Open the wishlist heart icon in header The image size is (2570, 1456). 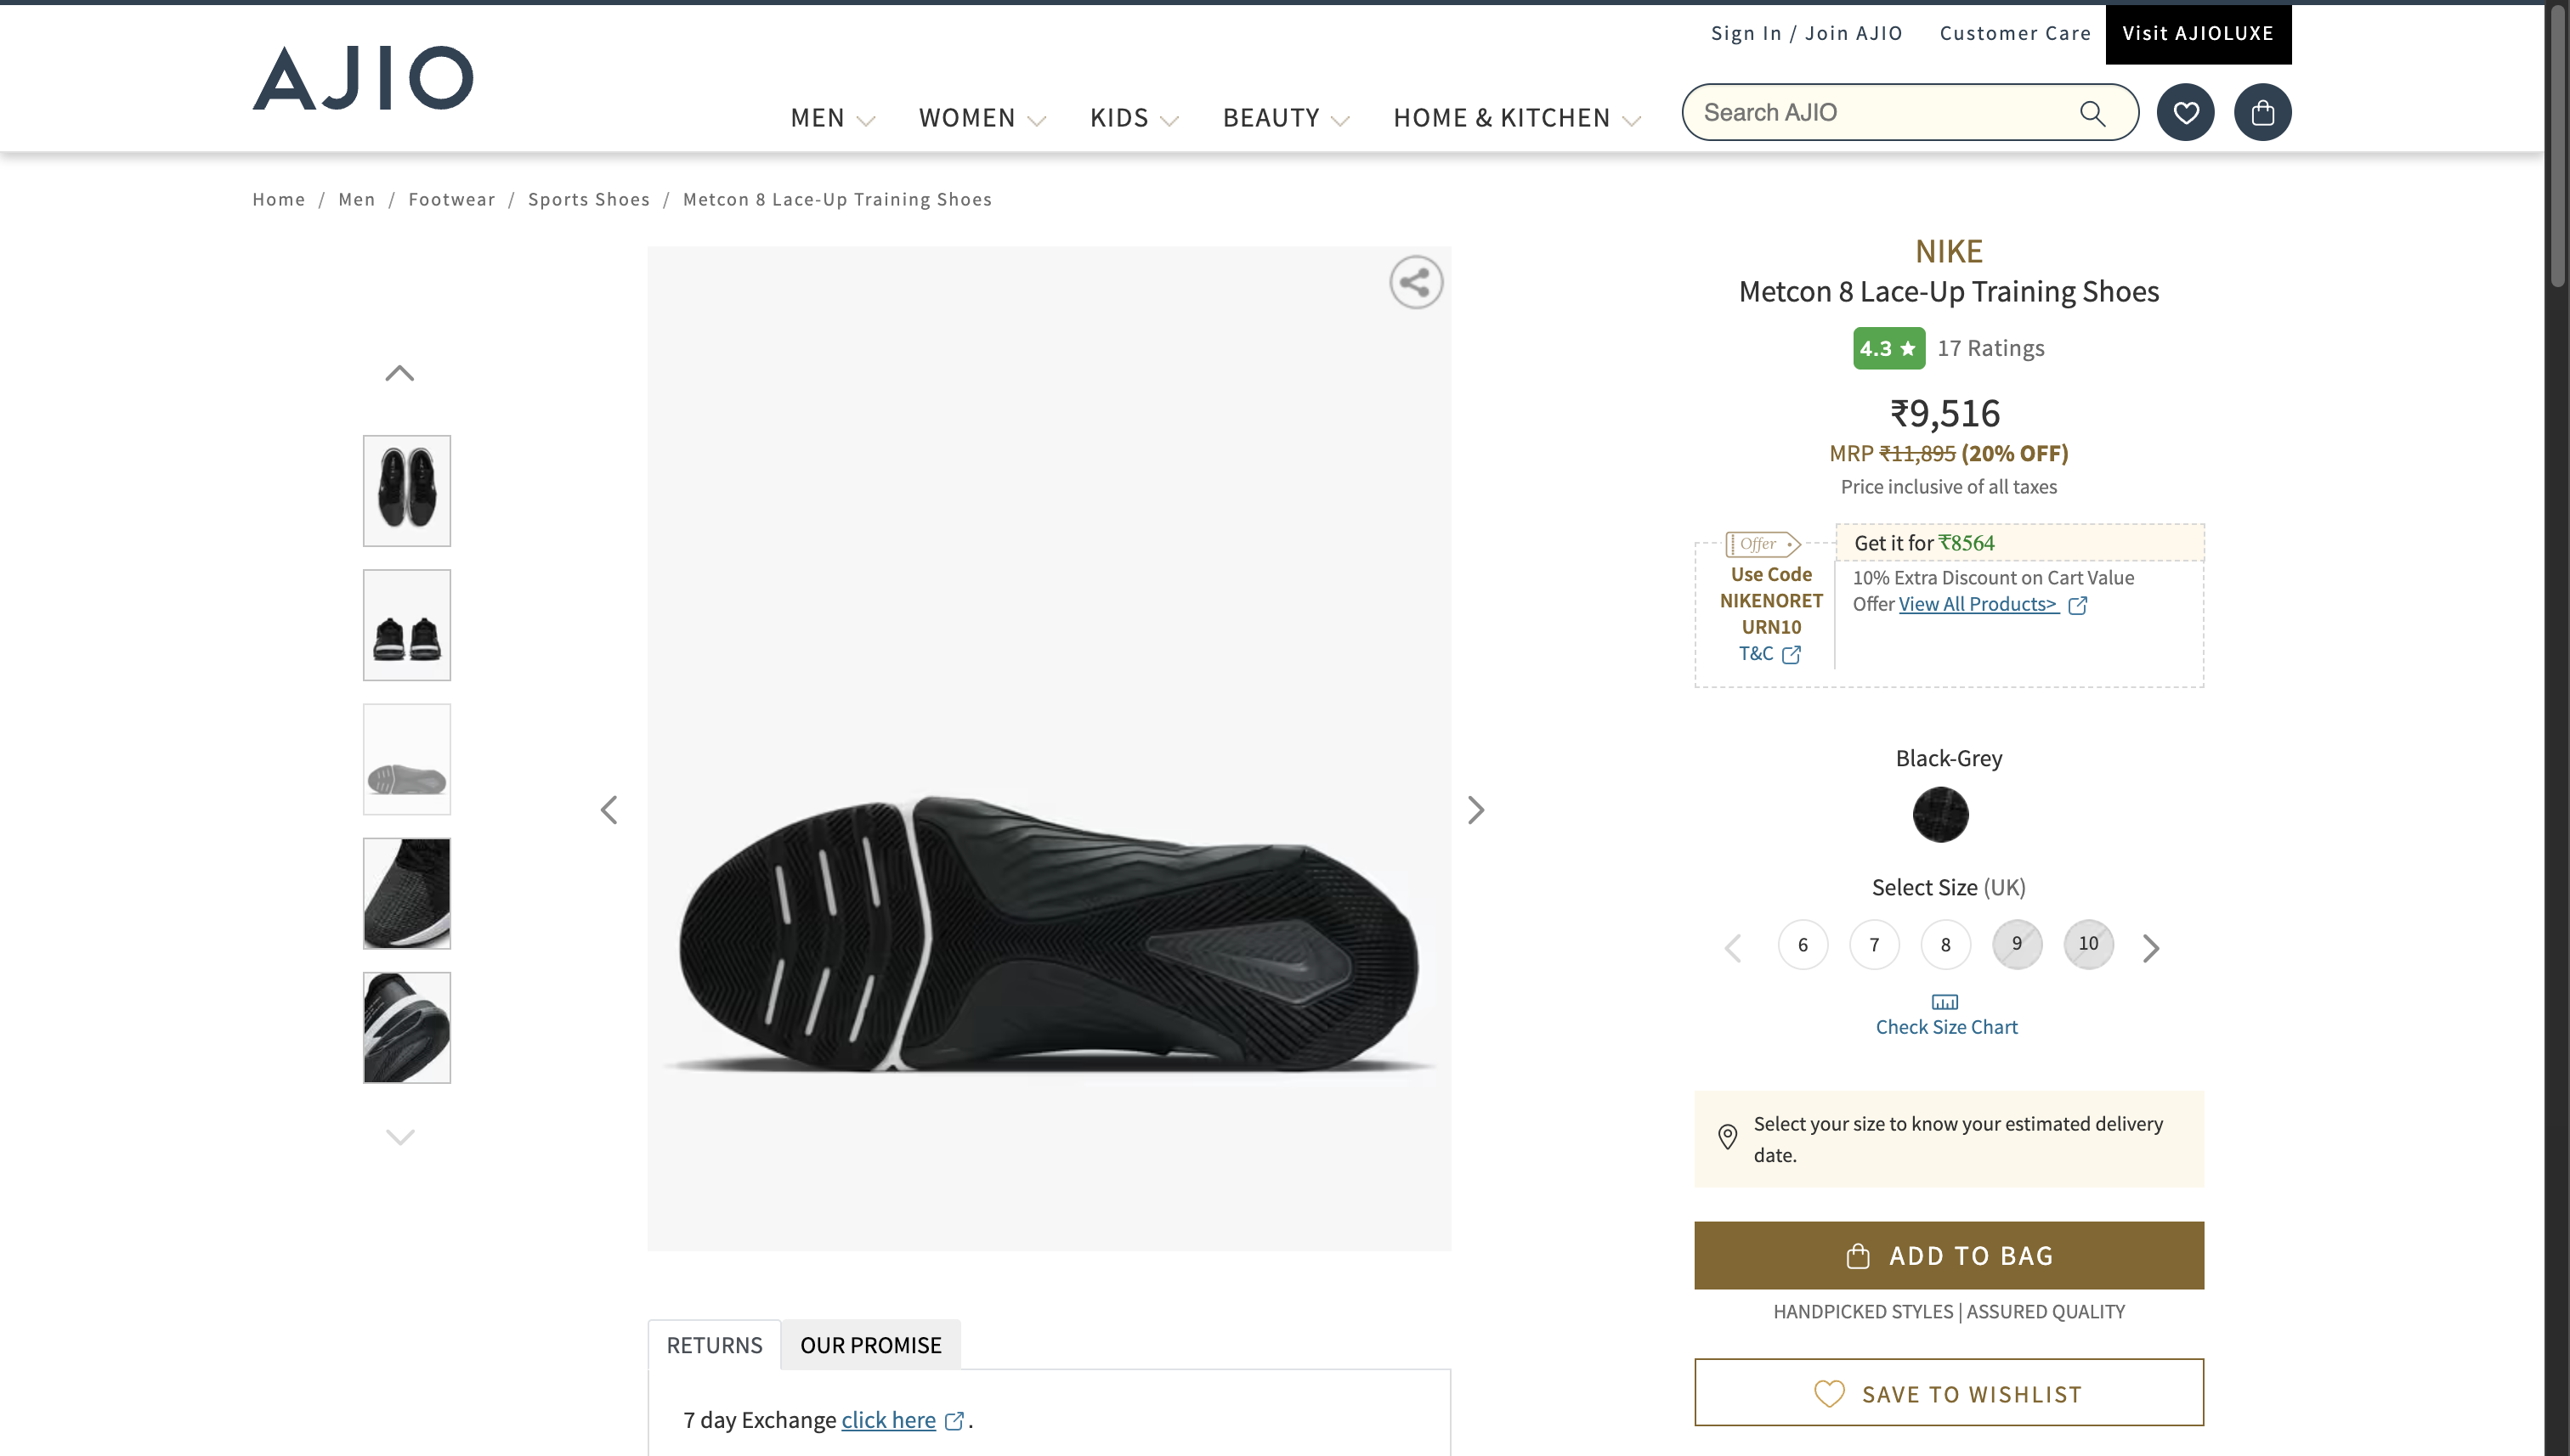(2186, 112)
